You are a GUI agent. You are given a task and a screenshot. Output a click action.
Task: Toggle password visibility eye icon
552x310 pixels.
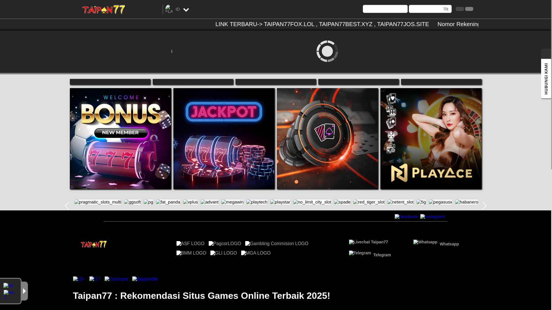[446, 9]
